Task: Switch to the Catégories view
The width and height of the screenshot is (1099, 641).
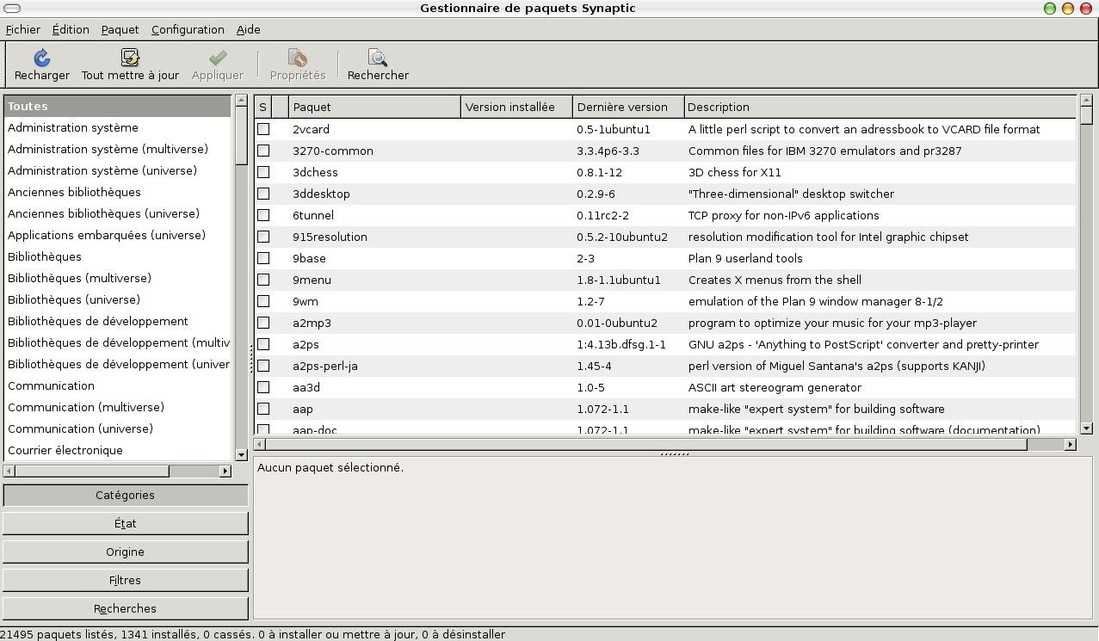Action: coord(126,495)
